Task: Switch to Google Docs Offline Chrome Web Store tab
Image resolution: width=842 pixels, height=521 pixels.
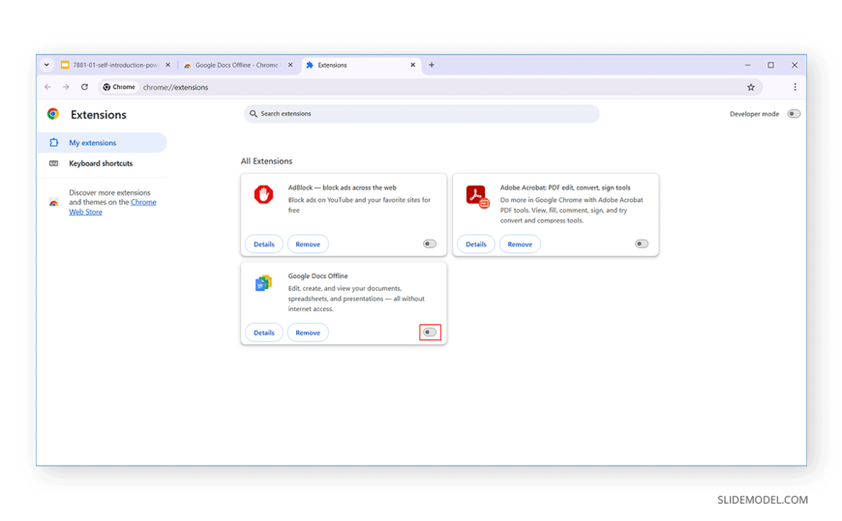Action: click(x=238, y=65)
